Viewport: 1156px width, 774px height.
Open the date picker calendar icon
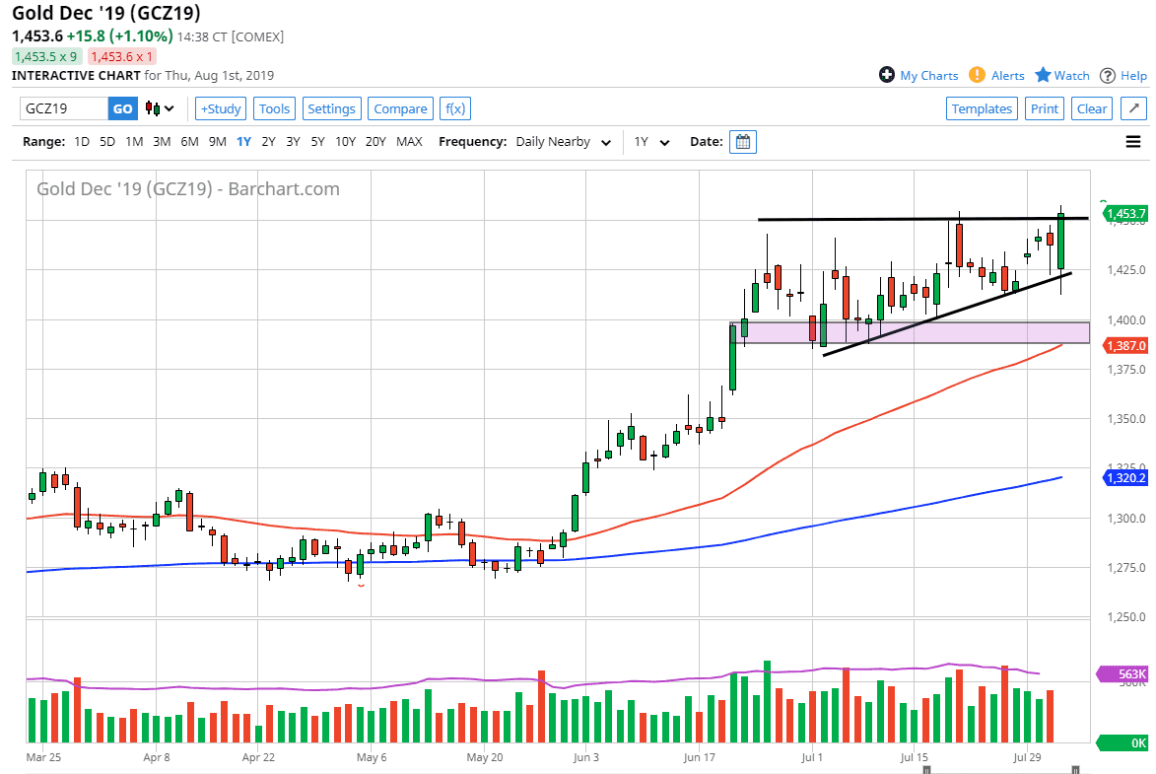(743, 142)
